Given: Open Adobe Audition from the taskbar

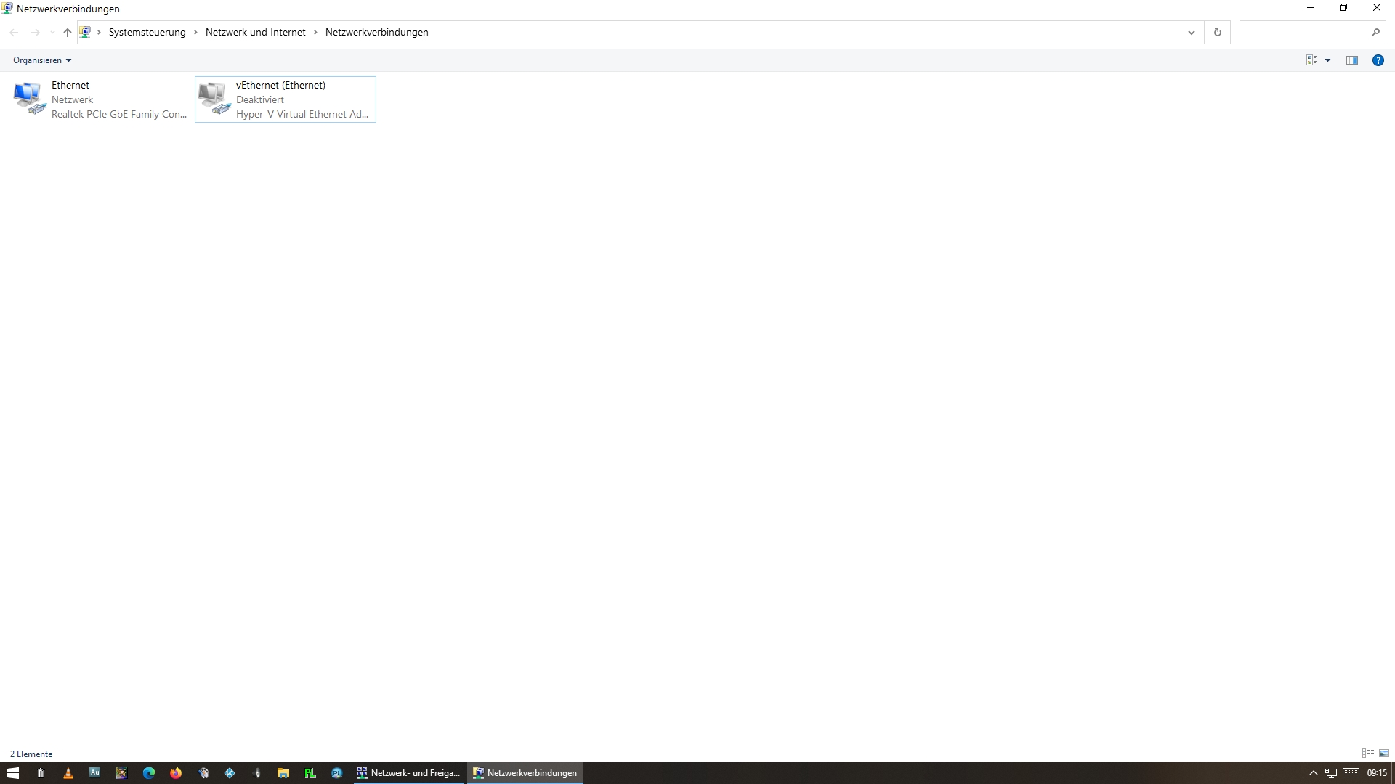Looking at the screenshot, I should pyautogui.click(x=94, y=773).
